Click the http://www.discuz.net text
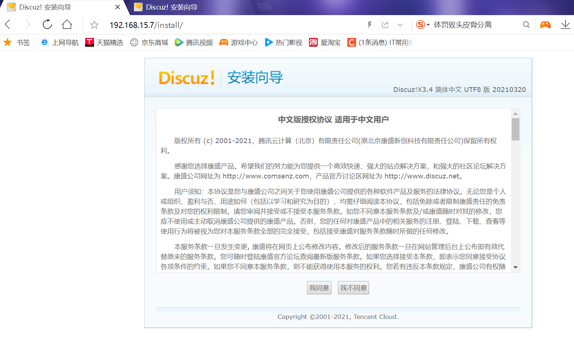 click(422, 176)
